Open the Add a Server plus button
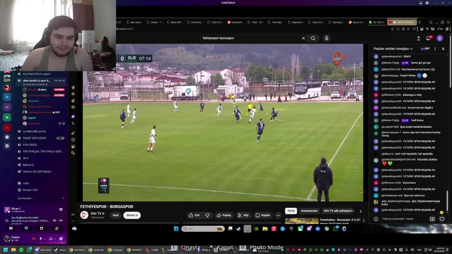Screen dimensions: 452x254 click(x=7, y=137)
